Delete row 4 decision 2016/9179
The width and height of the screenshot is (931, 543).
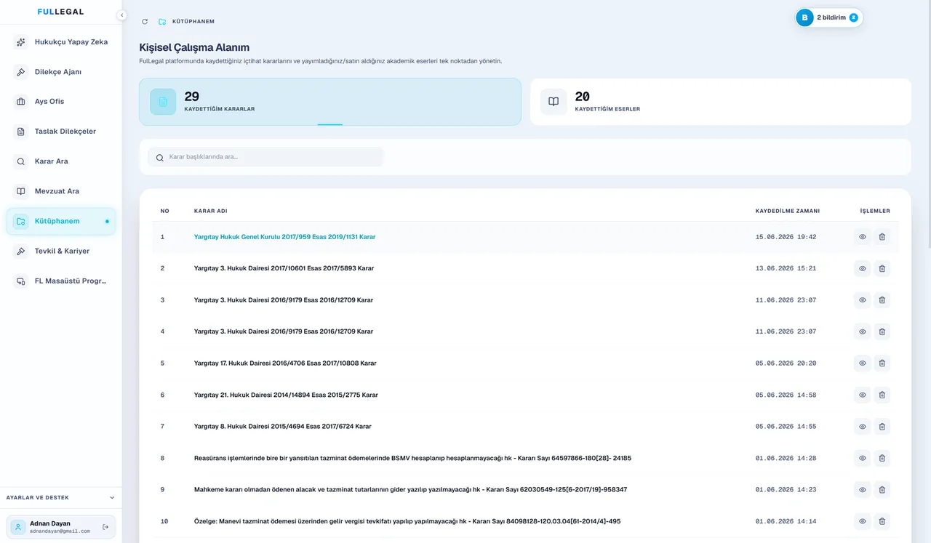pos(882,331)
